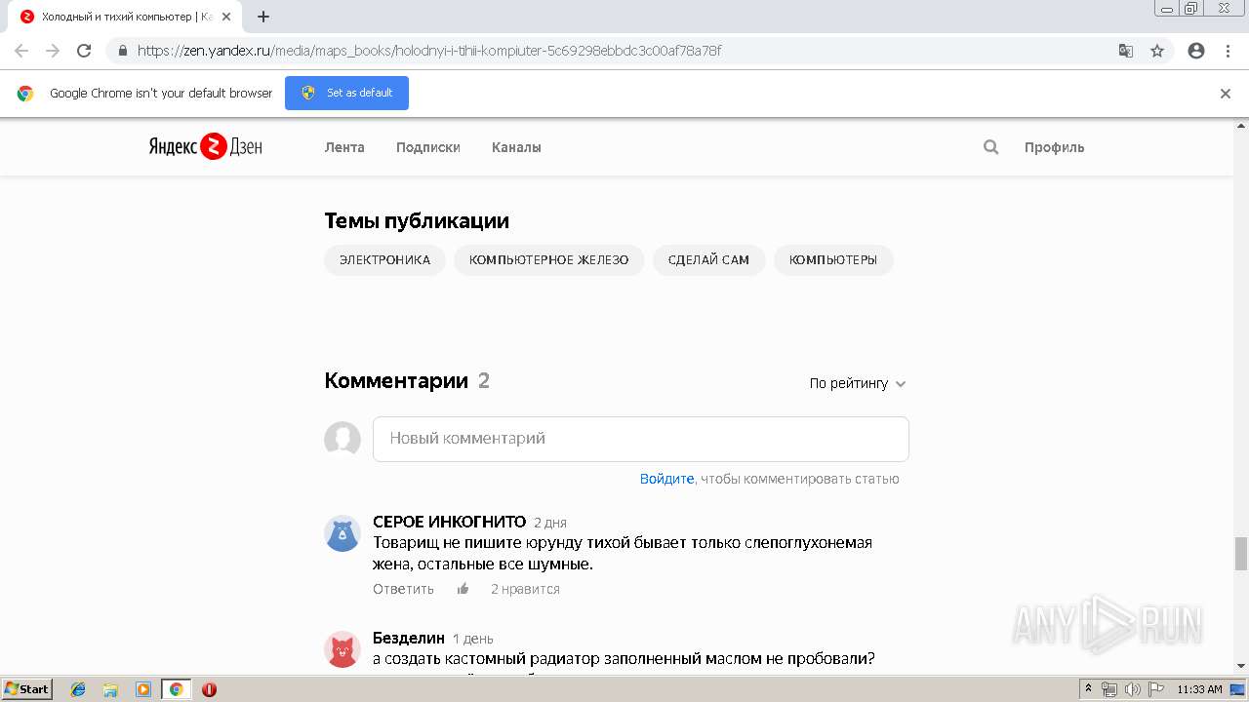
Task: Bookmark this page with the star
Action: click(1157, 51)
